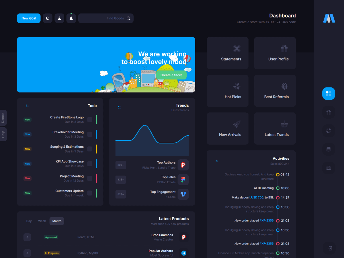The width and height of the screenshot is (344, 258).
Task: Check the Create FireStone Logo todo checkbox
Action: 90,120
